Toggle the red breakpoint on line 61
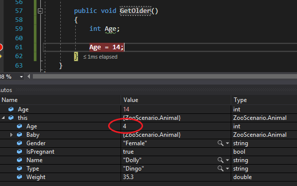297x186 pixels. [0, 47]
